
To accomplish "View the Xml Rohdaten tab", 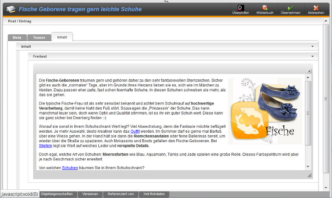I will 154,194.
